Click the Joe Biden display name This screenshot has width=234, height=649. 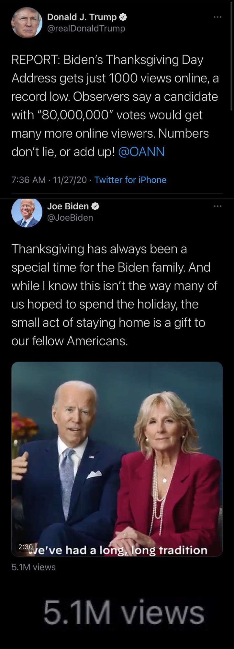pyautogui.click(x=68, y=206)
